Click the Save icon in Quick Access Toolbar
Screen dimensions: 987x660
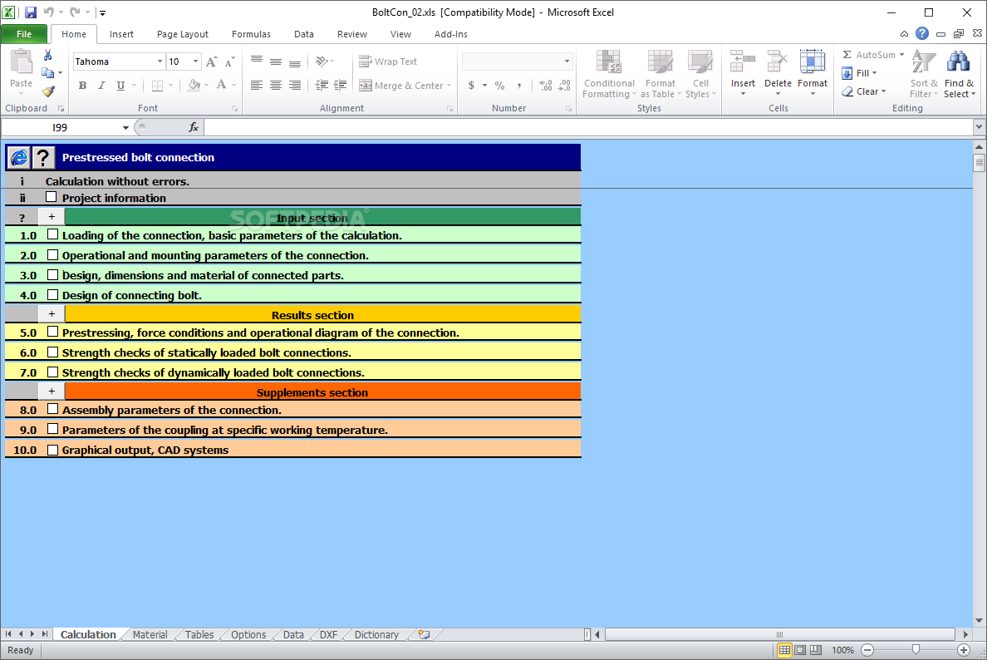(x=30, y=12)
